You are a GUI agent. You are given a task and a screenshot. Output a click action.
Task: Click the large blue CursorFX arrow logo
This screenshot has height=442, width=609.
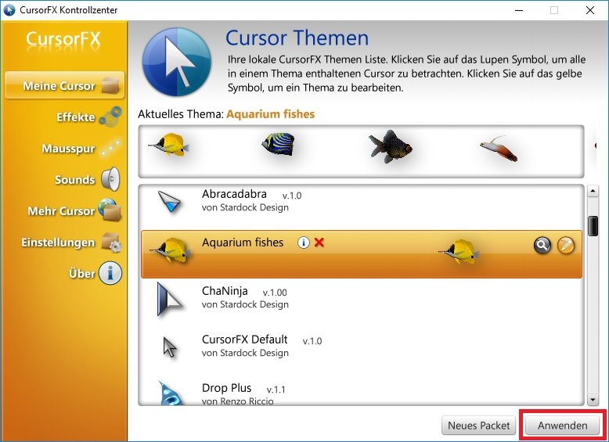pyautogui.click(x=177, y=62)
